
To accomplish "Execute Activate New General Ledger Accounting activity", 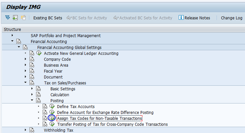I will pos(39,53).
